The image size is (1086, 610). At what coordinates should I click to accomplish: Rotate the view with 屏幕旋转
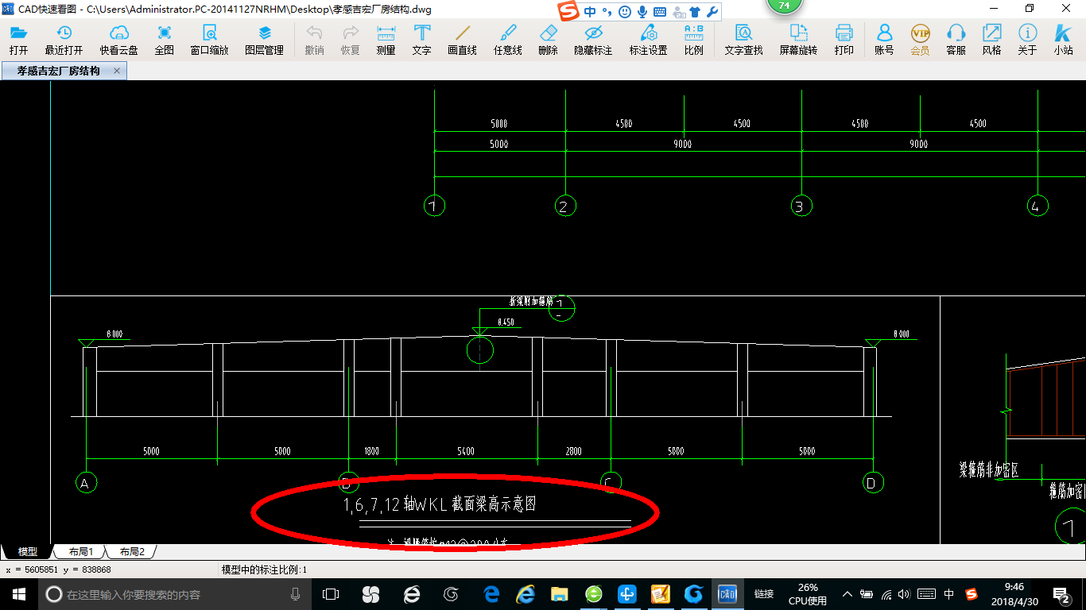798,40
